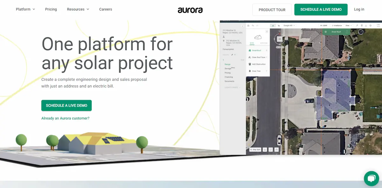Click the pencil edit icon beside Designs
The height and width of the screenshot is (188, 382).
232,55
